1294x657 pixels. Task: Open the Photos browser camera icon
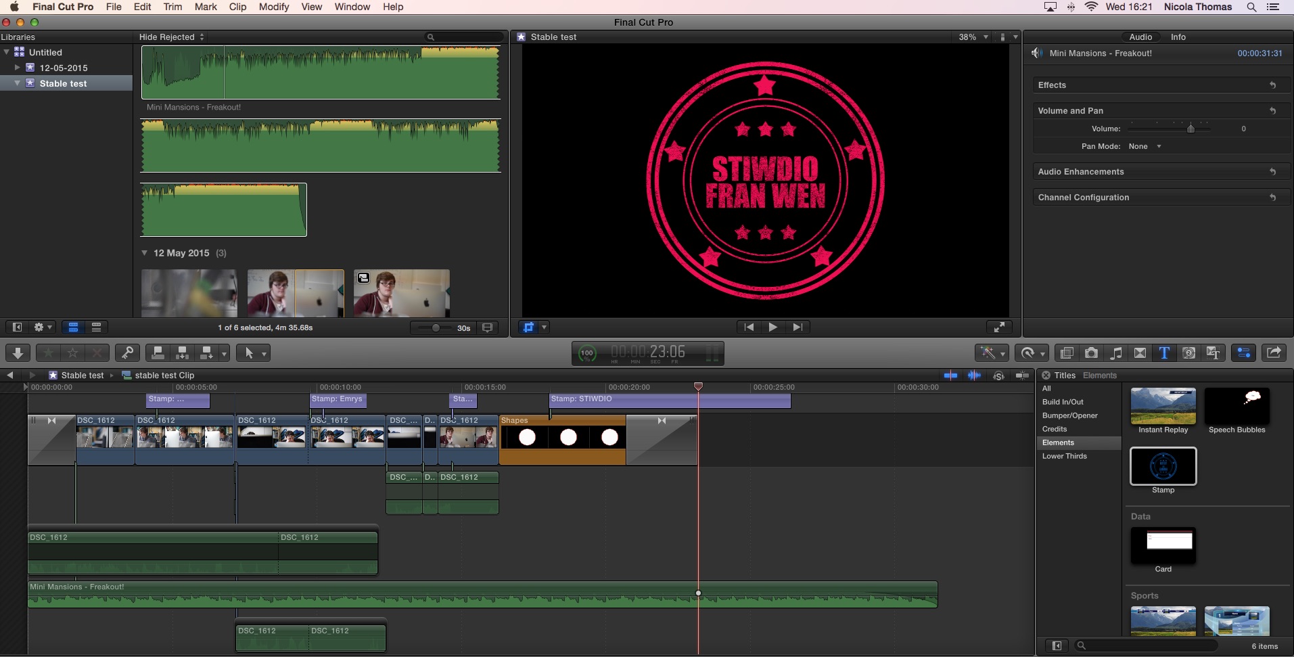(x=1091, y=353)
